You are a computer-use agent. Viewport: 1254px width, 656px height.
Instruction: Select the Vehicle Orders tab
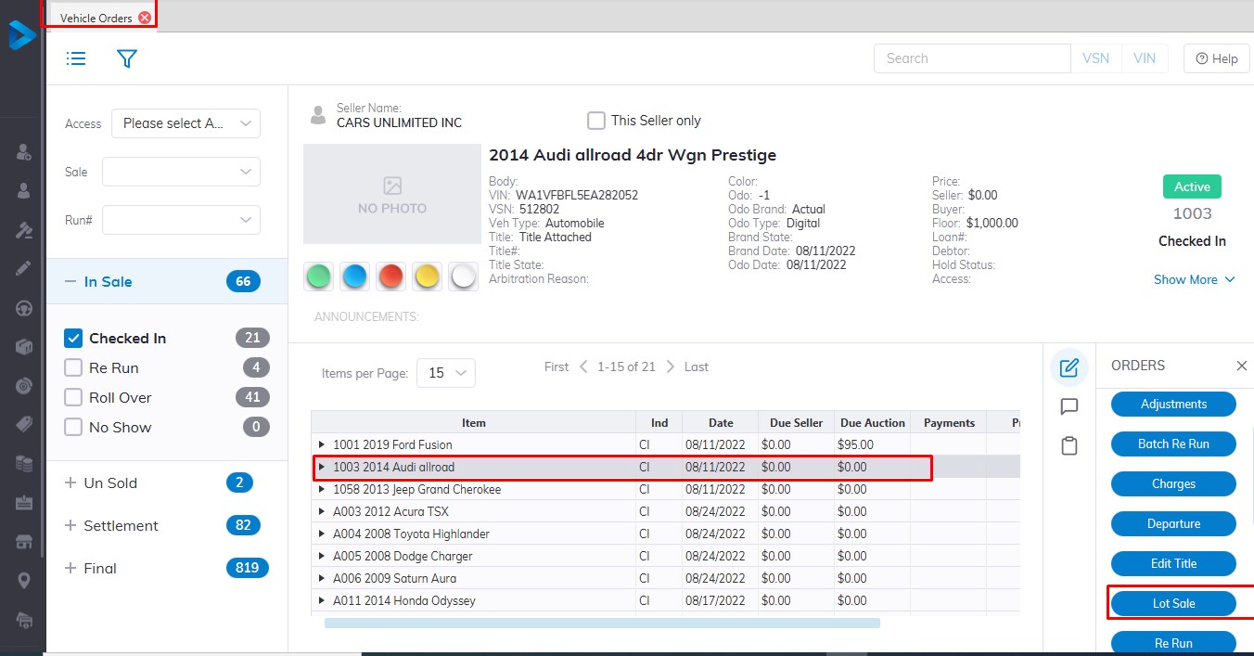point(96,18)
